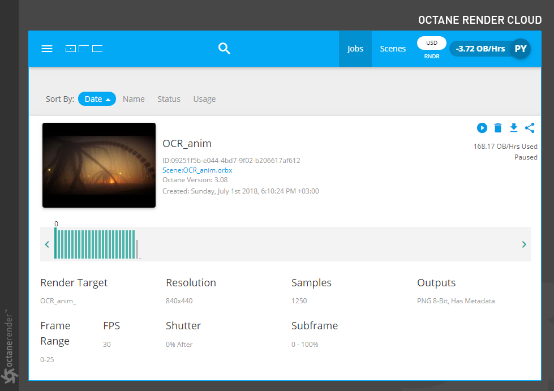554x391 pixels.
Task: Click the Created date line
Action: (241, 191)
